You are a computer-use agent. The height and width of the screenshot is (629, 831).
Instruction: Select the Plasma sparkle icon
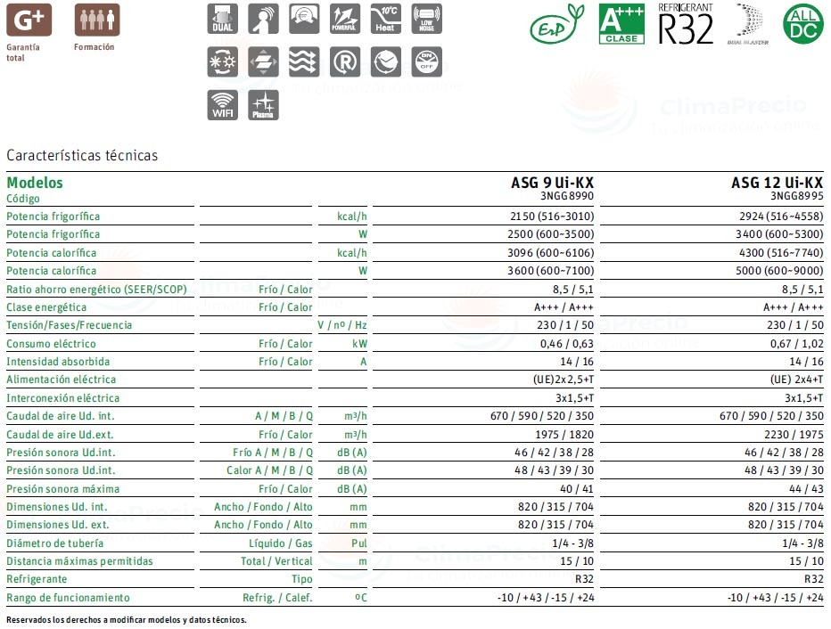coord(263,105)
